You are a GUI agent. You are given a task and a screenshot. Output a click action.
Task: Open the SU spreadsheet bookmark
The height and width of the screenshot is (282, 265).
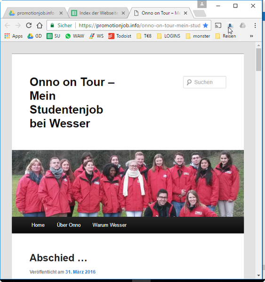pos(53,36)
